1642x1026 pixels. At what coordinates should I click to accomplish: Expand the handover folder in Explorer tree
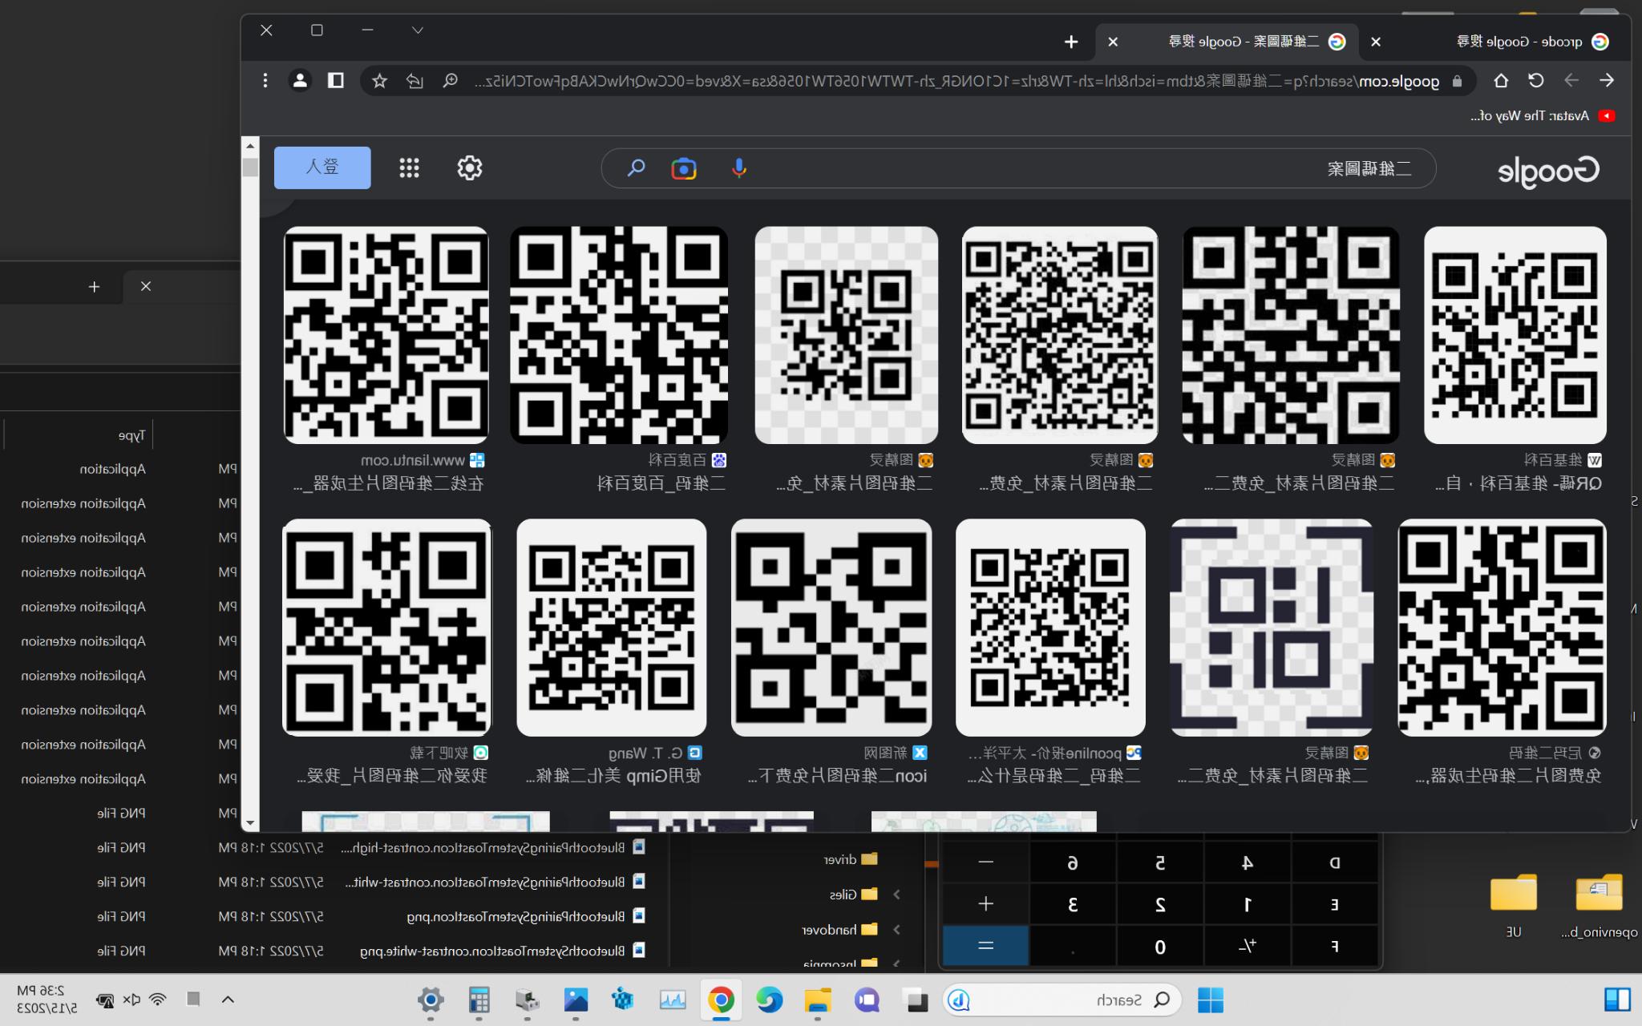tap(896, 930)
